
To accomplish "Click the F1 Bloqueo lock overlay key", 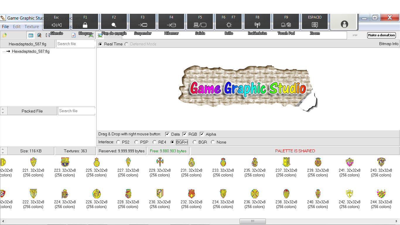I will pyautogui.click(x=85, y=22).
